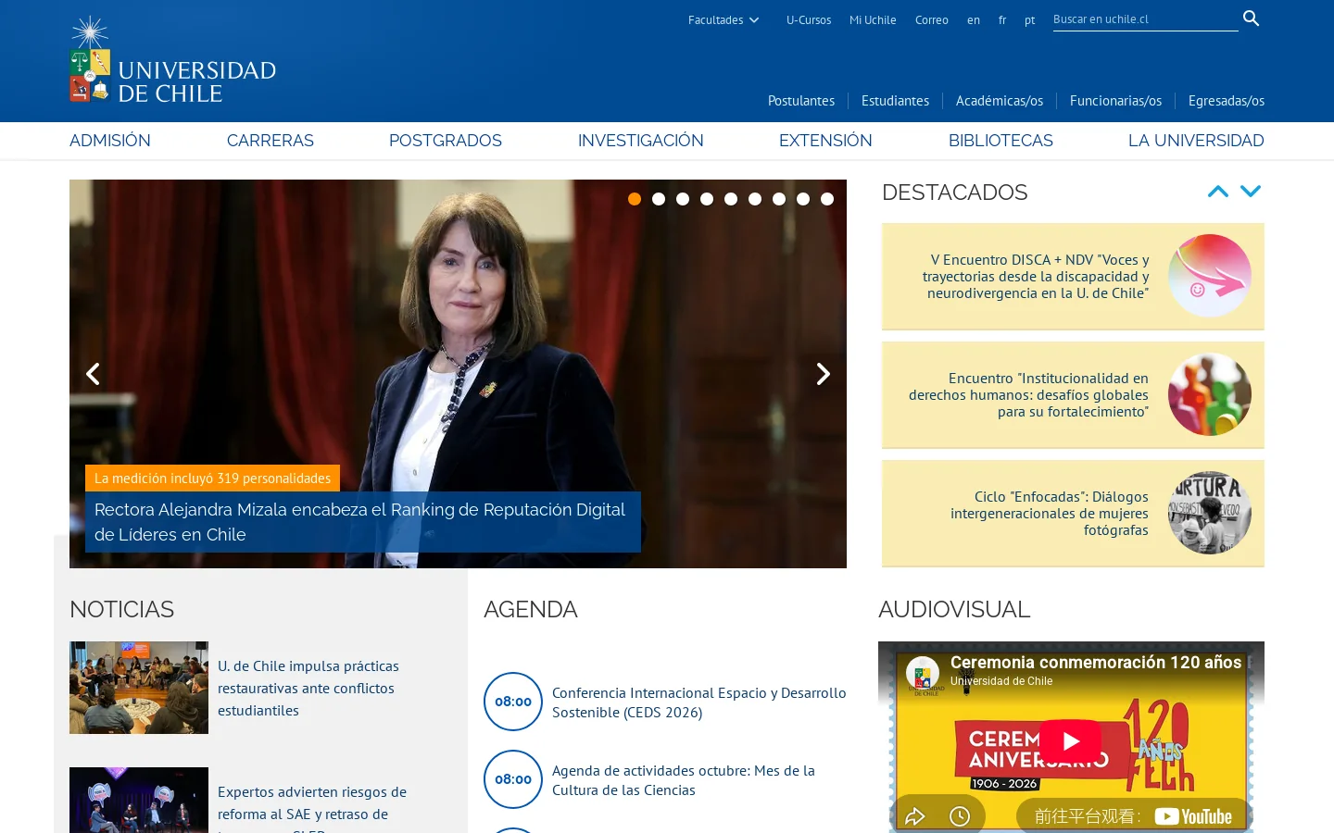Screen dimensions: 1334x833
Task: Go to Mi Uchile
Action: click(x=873, y=20)
